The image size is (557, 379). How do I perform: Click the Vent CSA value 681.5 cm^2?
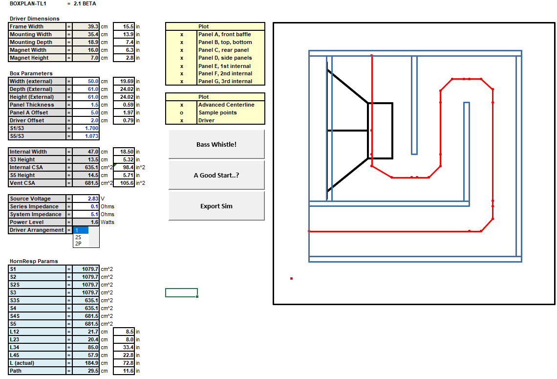86,183
